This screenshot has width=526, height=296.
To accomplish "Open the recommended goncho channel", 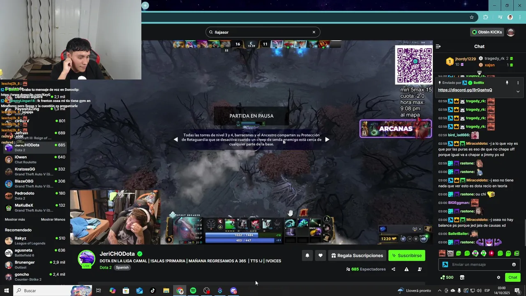I will 35,277.
